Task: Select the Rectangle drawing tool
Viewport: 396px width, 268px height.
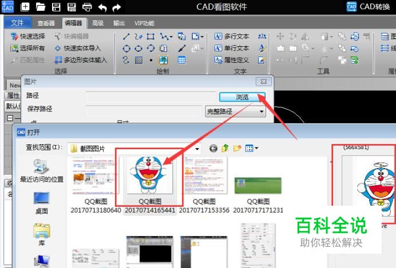Action: point(151,37)
